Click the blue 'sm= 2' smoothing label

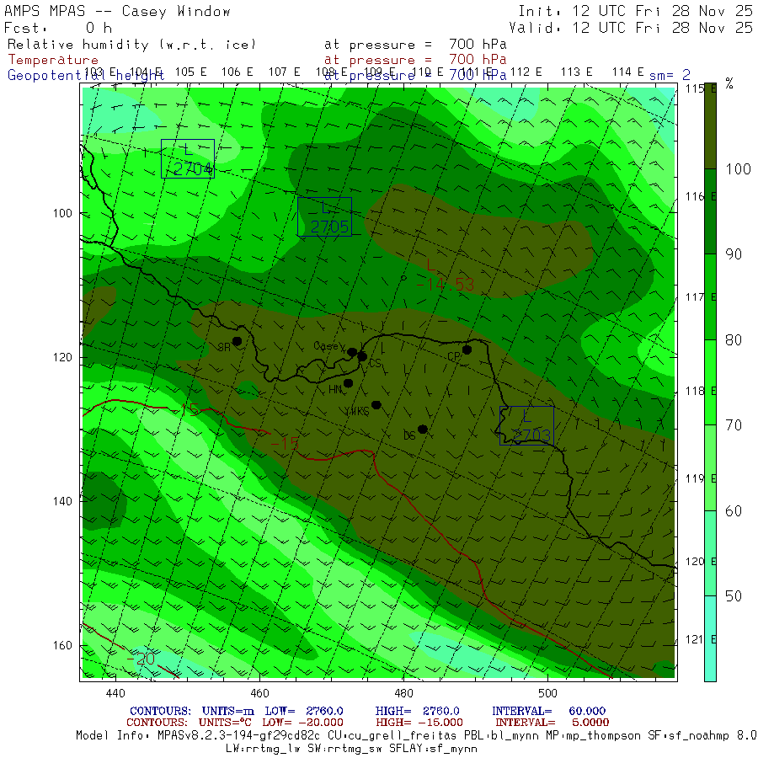(x=670, y=76)
